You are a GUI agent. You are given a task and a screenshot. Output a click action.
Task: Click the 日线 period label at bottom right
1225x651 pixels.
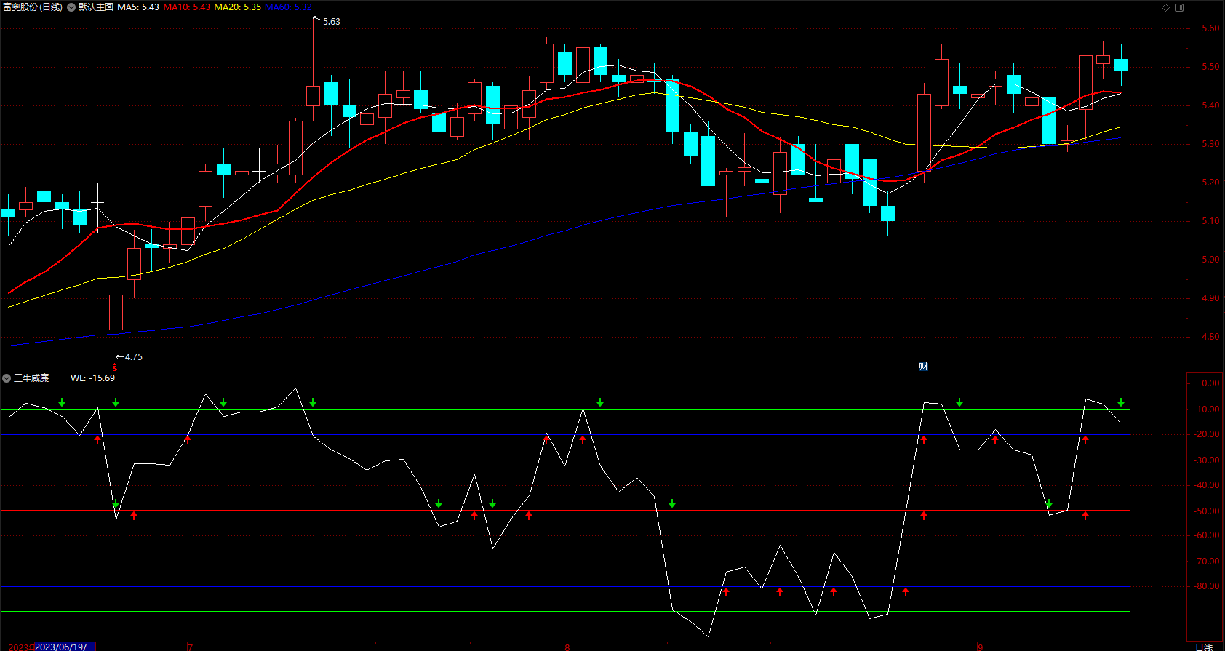click(1204, 646)
